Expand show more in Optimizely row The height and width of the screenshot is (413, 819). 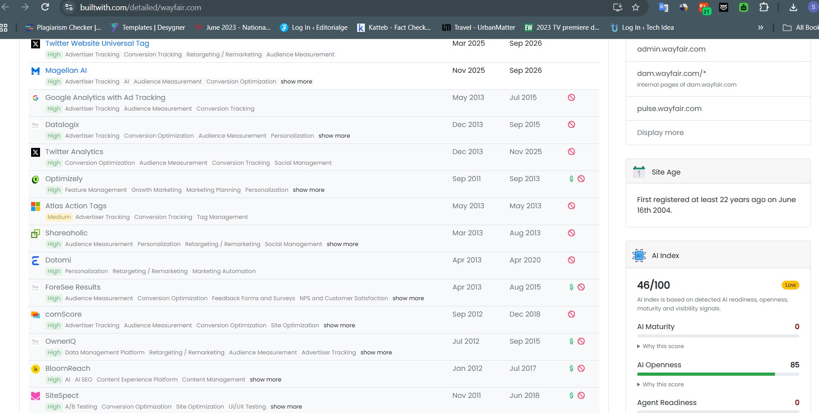(308, 190)
